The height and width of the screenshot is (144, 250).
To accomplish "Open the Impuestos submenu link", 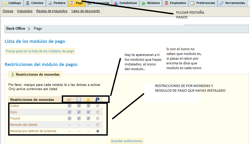I will [25, 11].
